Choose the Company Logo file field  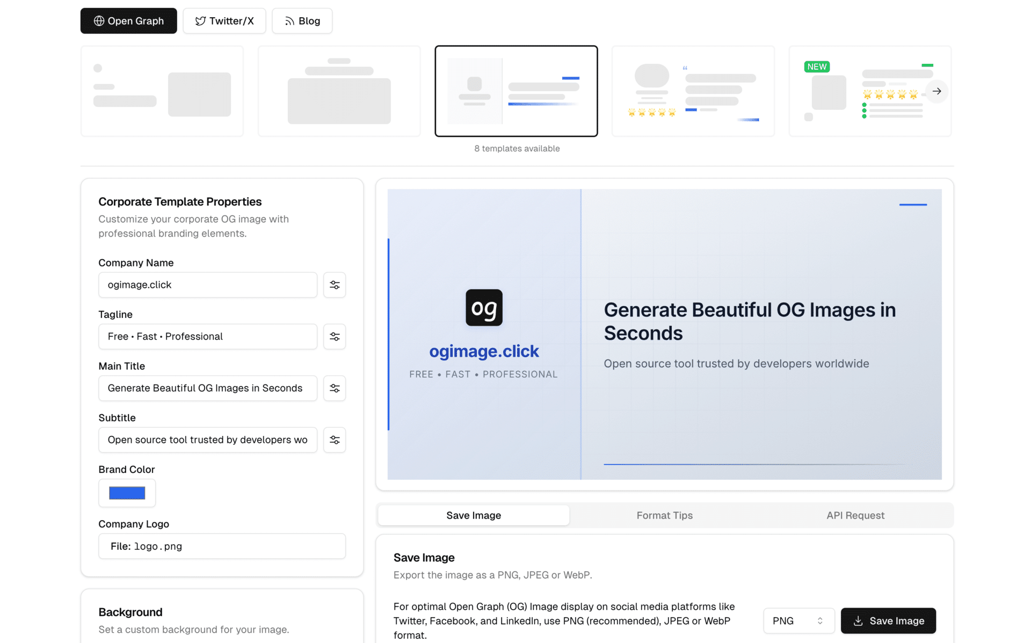click(222, 546)
